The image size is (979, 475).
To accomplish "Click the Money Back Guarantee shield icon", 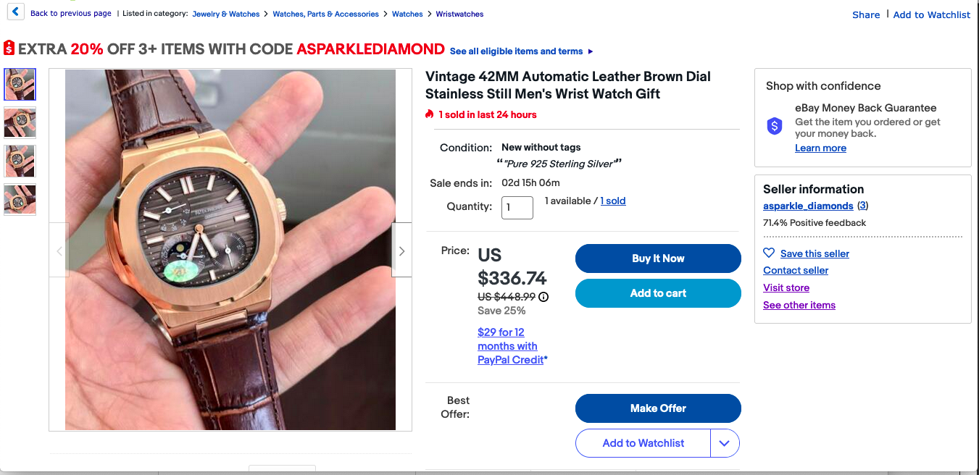I will pos(775,127).
